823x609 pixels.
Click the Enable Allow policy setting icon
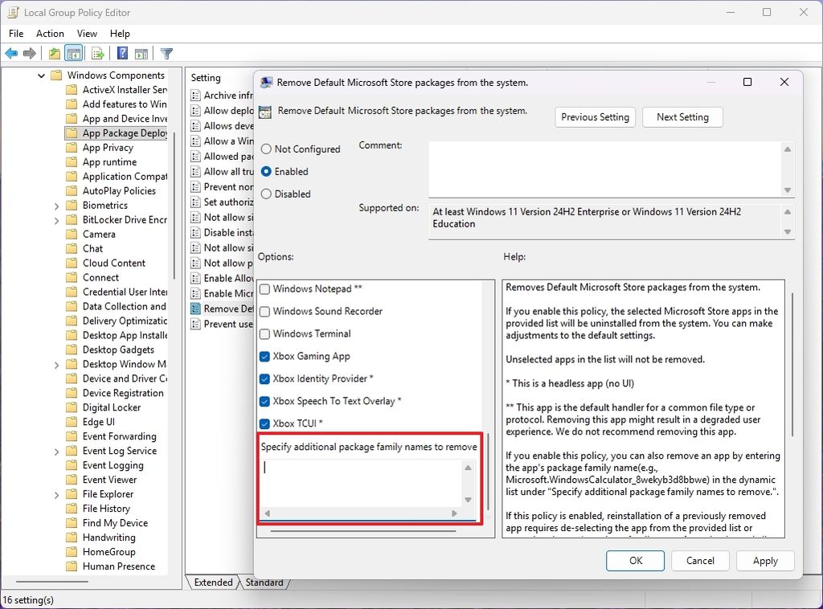(x=196, y=279)
